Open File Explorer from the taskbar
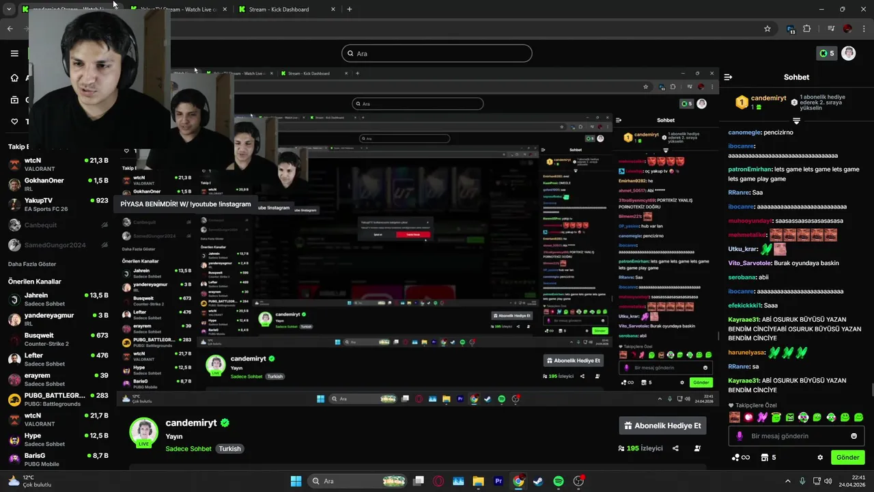This screenshot has width=874, height=492. pos(478,481)
